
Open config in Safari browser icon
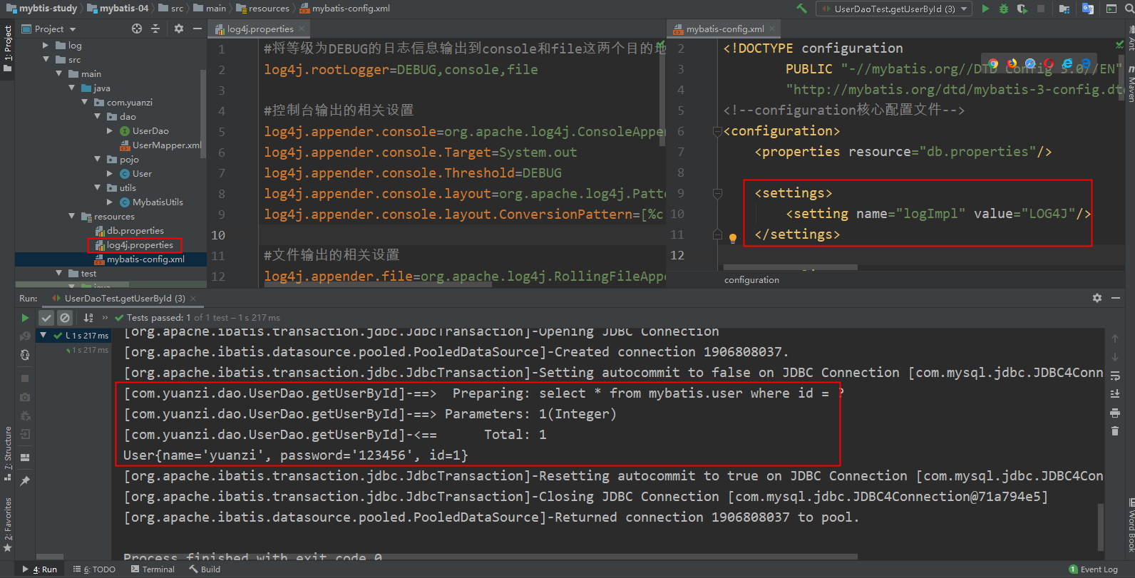click(x=1030, y=64)
